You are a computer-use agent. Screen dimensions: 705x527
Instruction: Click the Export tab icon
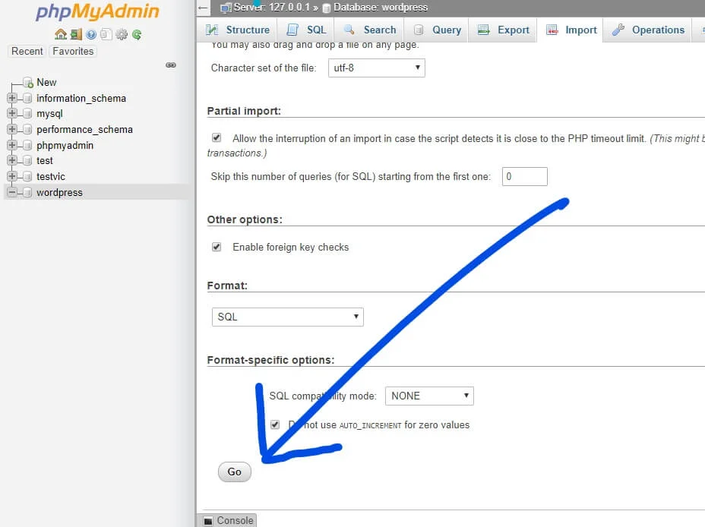click(x=484, y=30)
